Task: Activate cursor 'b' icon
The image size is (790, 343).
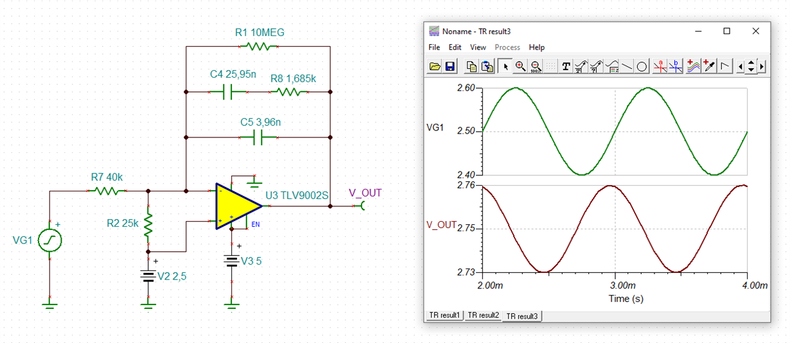Action: click(x=676, y=66)
